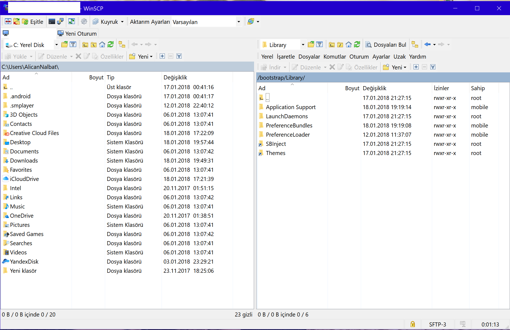Select the LaunchDaemons remote folder
Screen dimensions: 510x330
pos(286,116)
